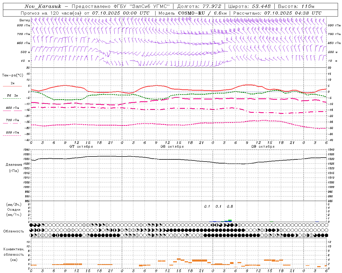Click the 'Широта: 53.448' latitude value
The image size is (342, 273).
[249, 6]
